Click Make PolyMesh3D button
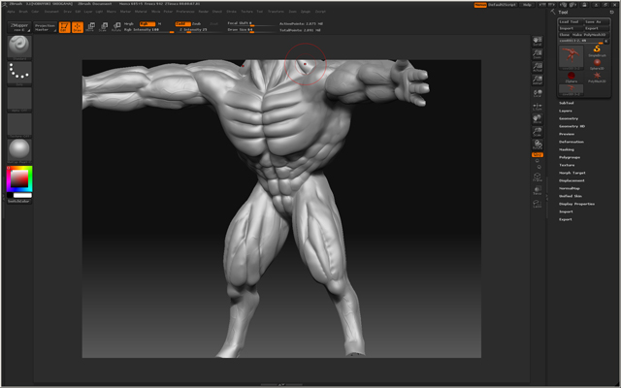Image resolution: width=621 pixels, height=388 pixels. pos(589,35)
